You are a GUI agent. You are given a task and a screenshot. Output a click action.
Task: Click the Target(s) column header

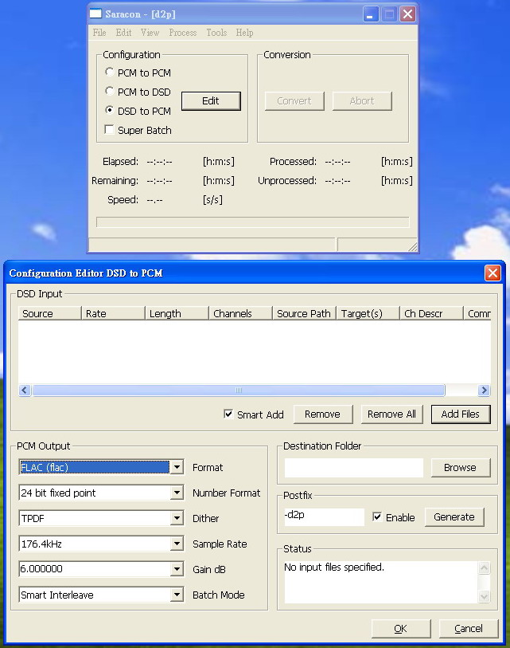click(368, 314)
